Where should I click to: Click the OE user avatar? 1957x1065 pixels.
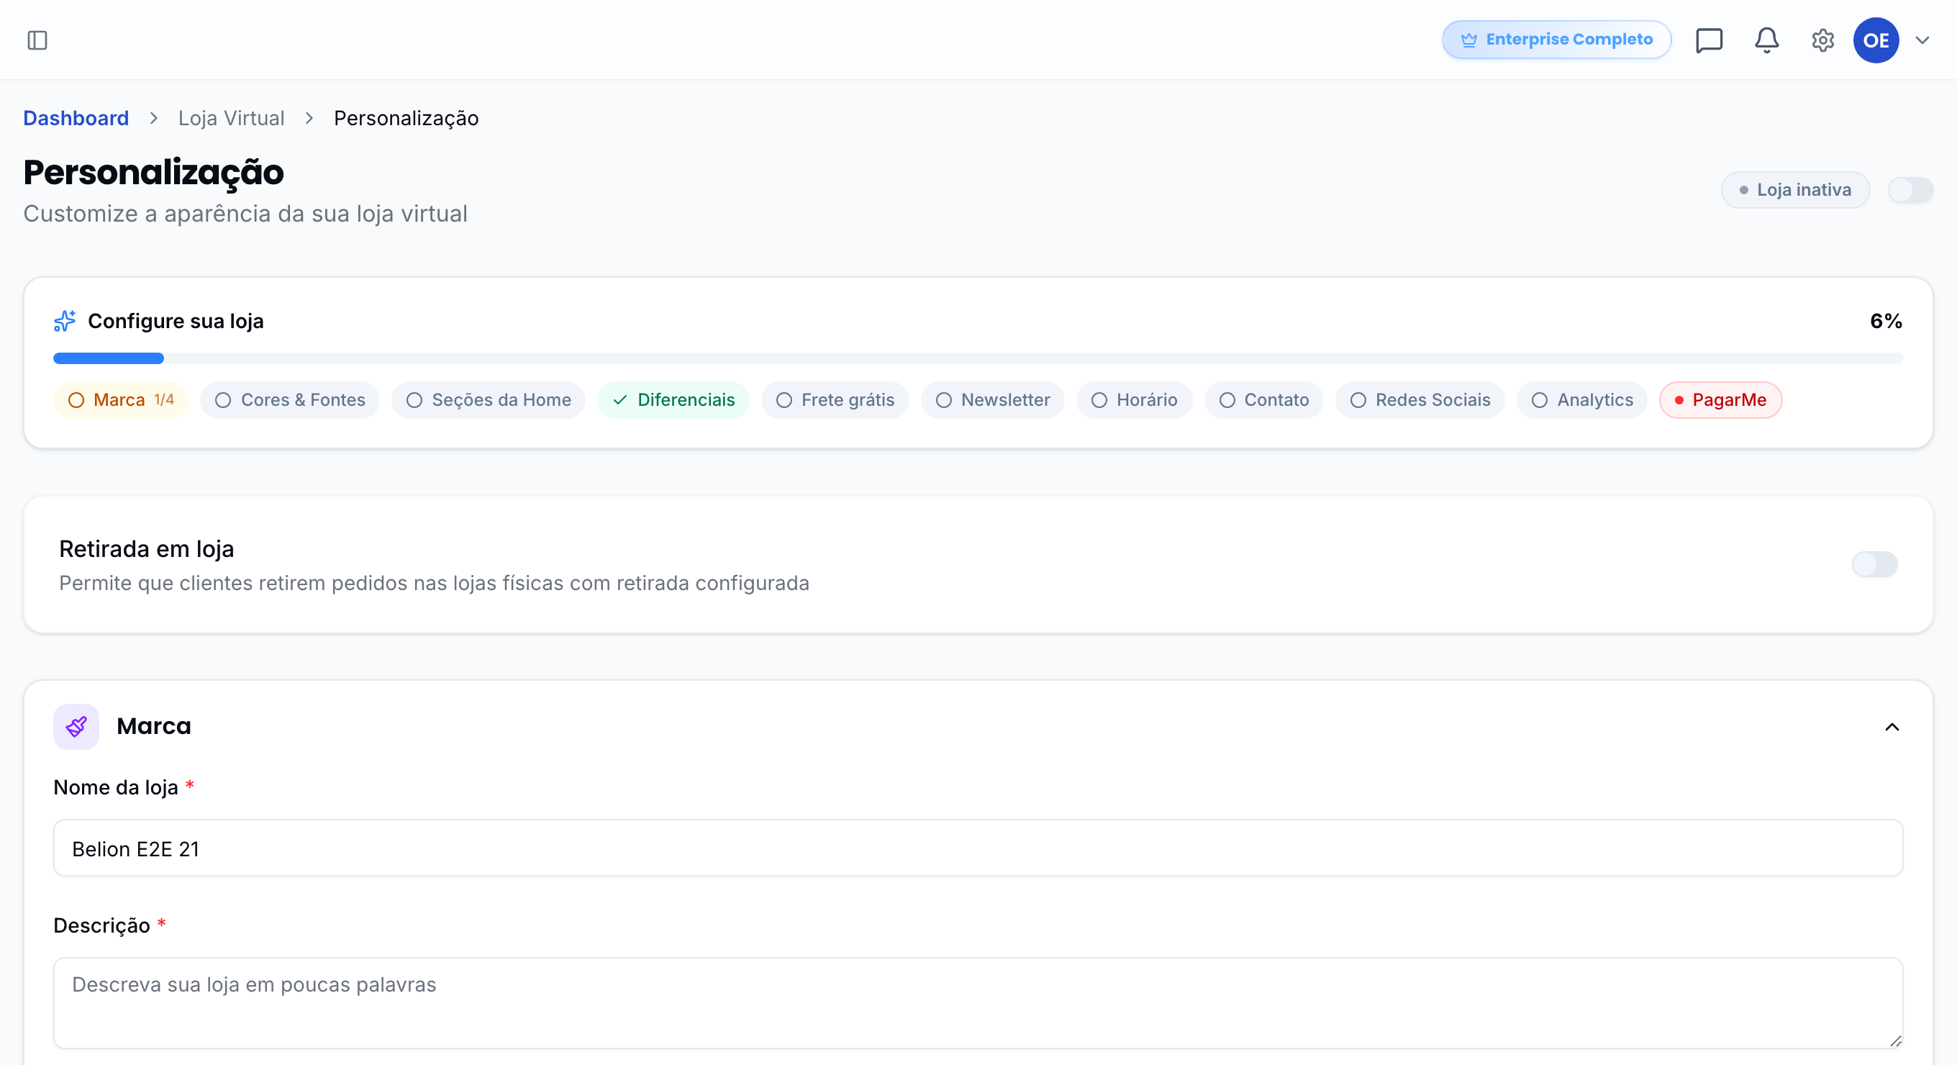(x=1876, y=40)
